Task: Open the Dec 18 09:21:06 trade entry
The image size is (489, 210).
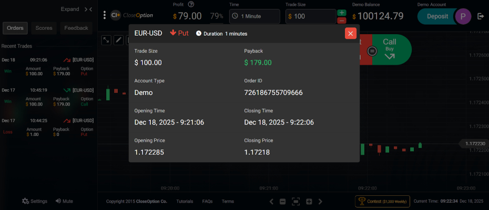Action: coord(48,67)
